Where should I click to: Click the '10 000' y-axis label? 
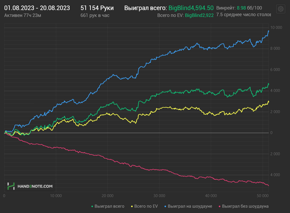276,28
